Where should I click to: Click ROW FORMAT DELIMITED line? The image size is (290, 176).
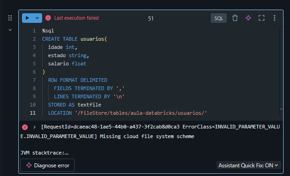77,80
